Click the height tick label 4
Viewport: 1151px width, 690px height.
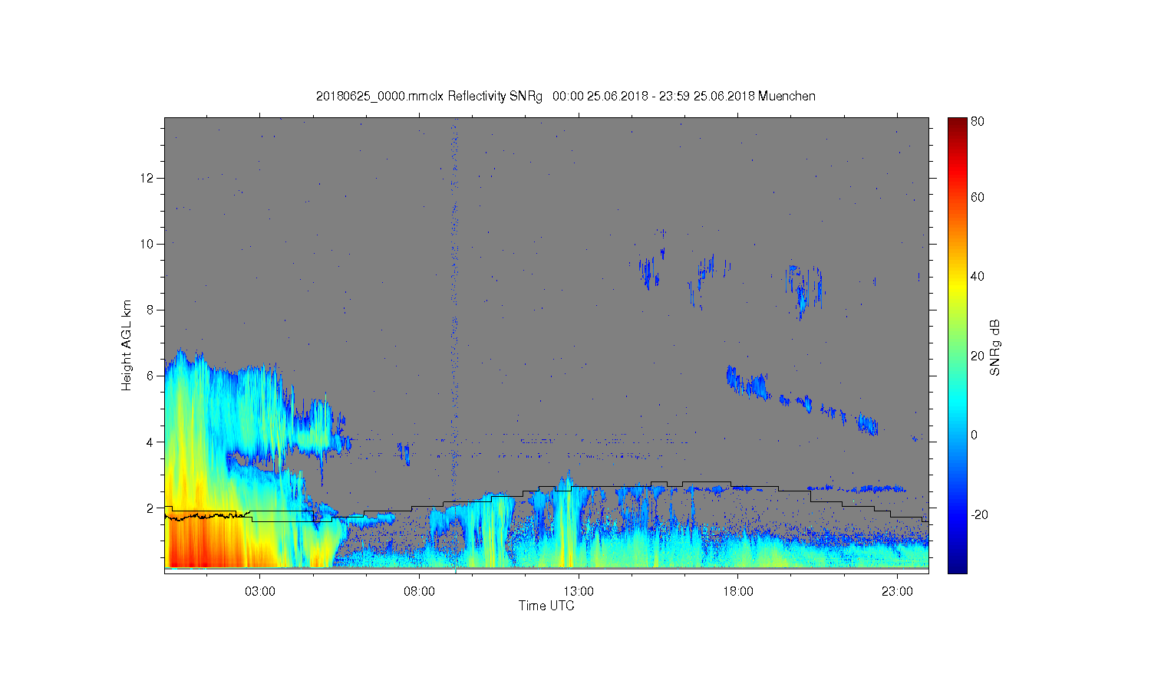pyautogui.click(x=150, y=442)
